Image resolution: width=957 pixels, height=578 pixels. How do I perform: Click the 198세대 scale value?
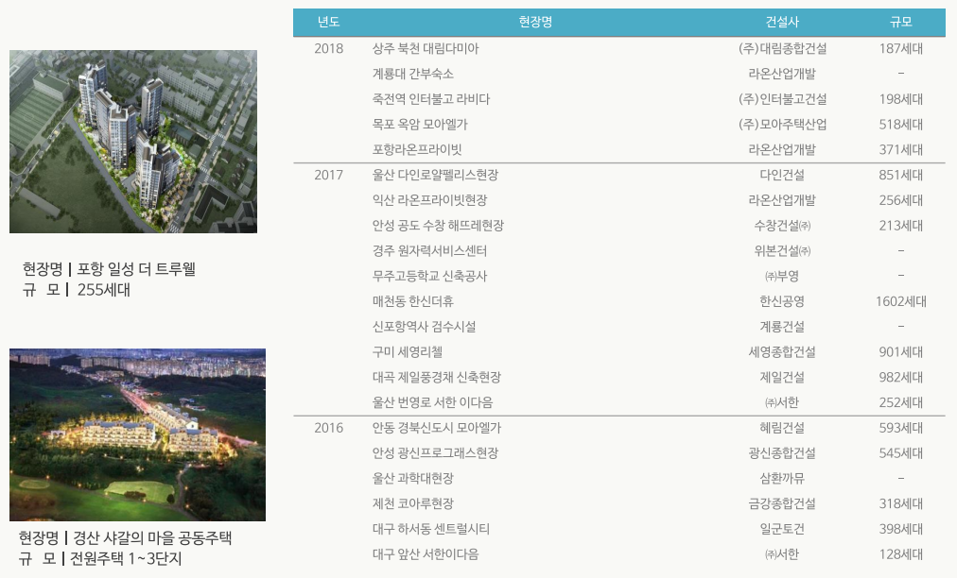pos(901,99)
